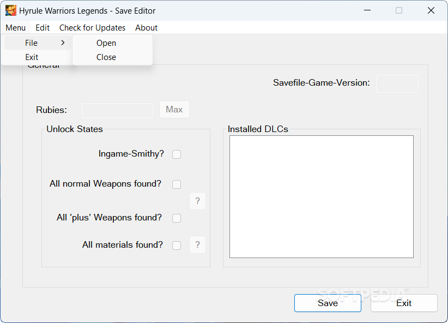
Task: Open the Edit menu
Action: [43, 28]
